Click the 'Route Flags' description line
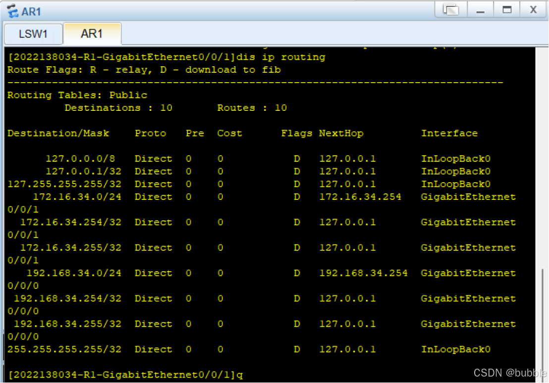This screenshot has height=383, width=549. [x=144, y=70]
